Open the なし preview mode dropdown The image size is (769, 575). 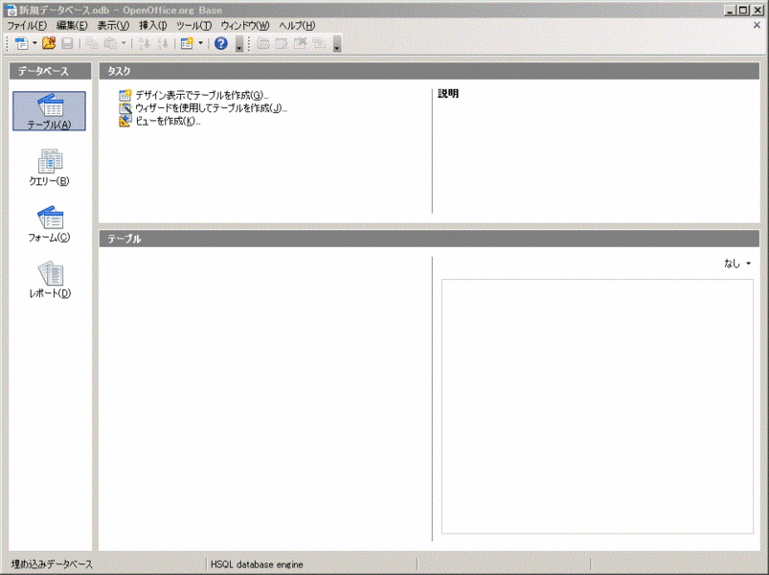coord(737,264)
